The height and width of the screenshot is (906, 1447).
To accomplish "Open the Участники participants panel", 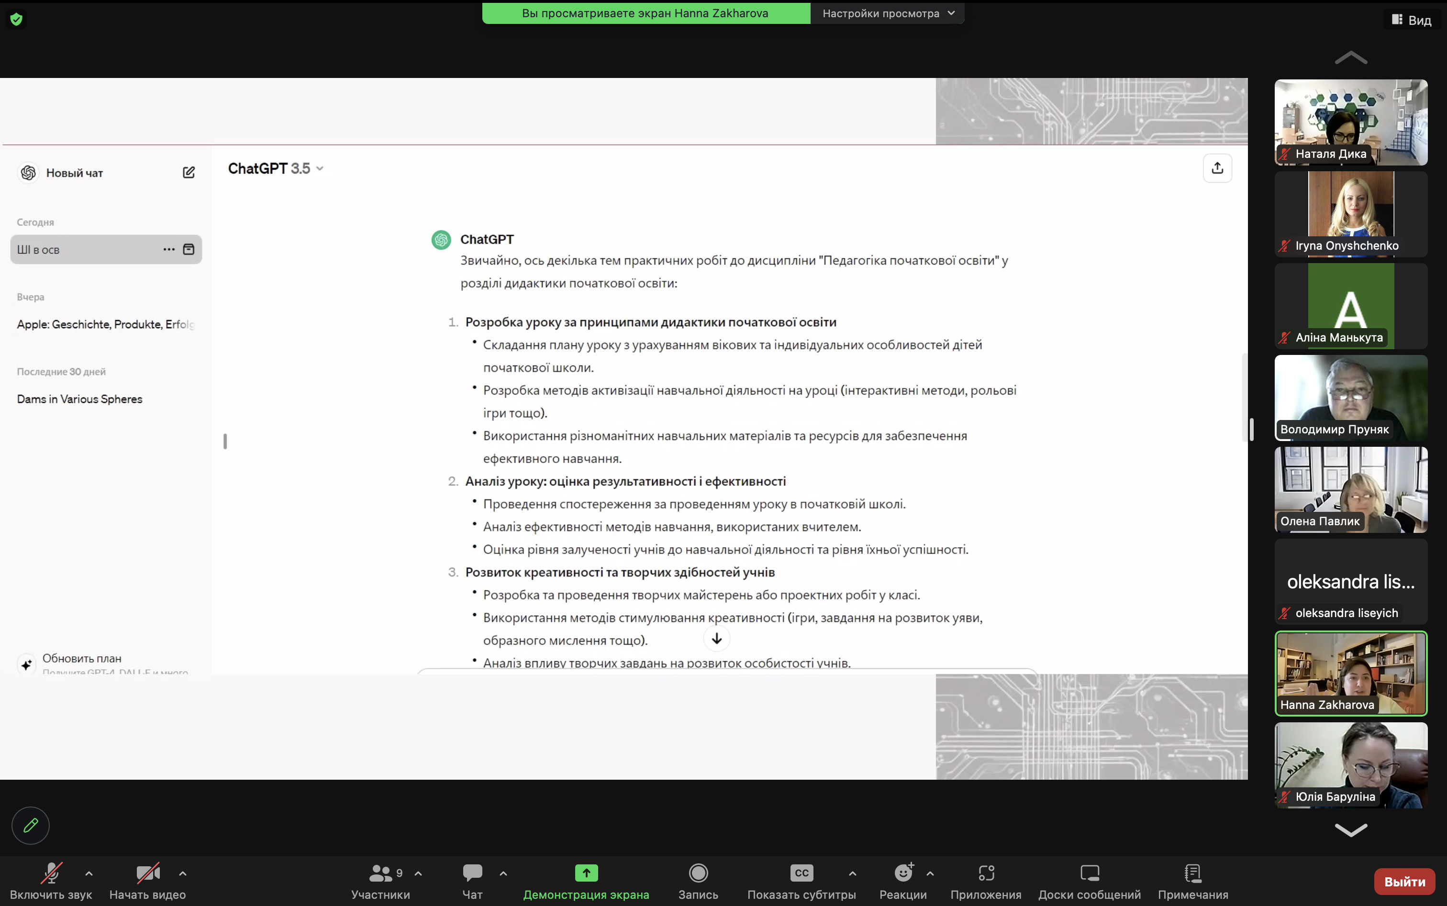I will click(x=380, y=873).
